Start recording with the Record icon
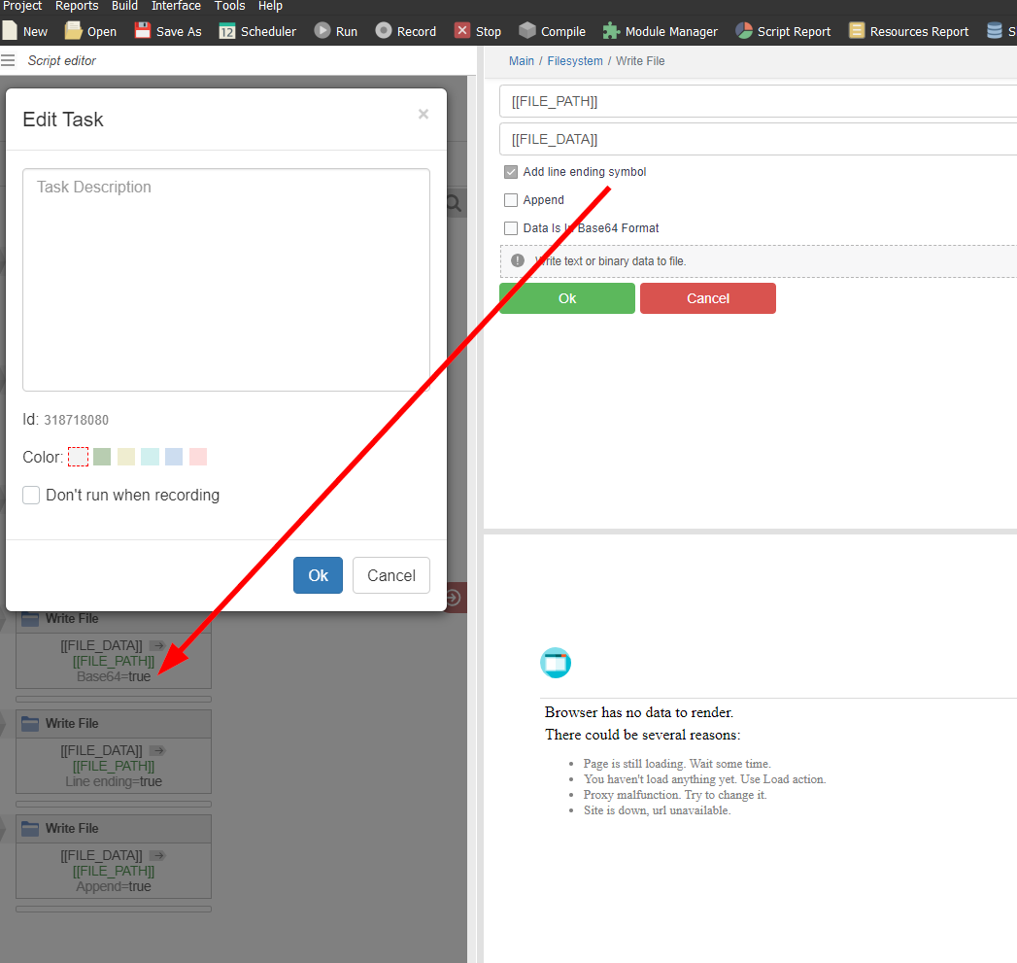The height and width of the screenshot is (963, 1017). click(384, 31)
